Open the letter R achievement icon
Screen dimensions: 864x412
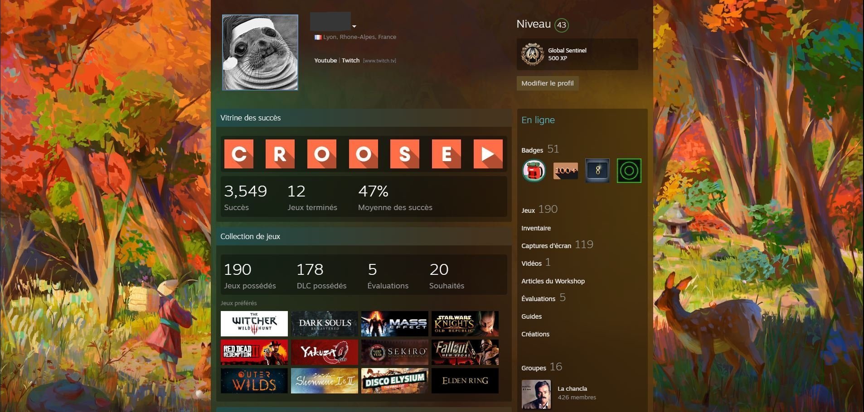tap(280, 154)
